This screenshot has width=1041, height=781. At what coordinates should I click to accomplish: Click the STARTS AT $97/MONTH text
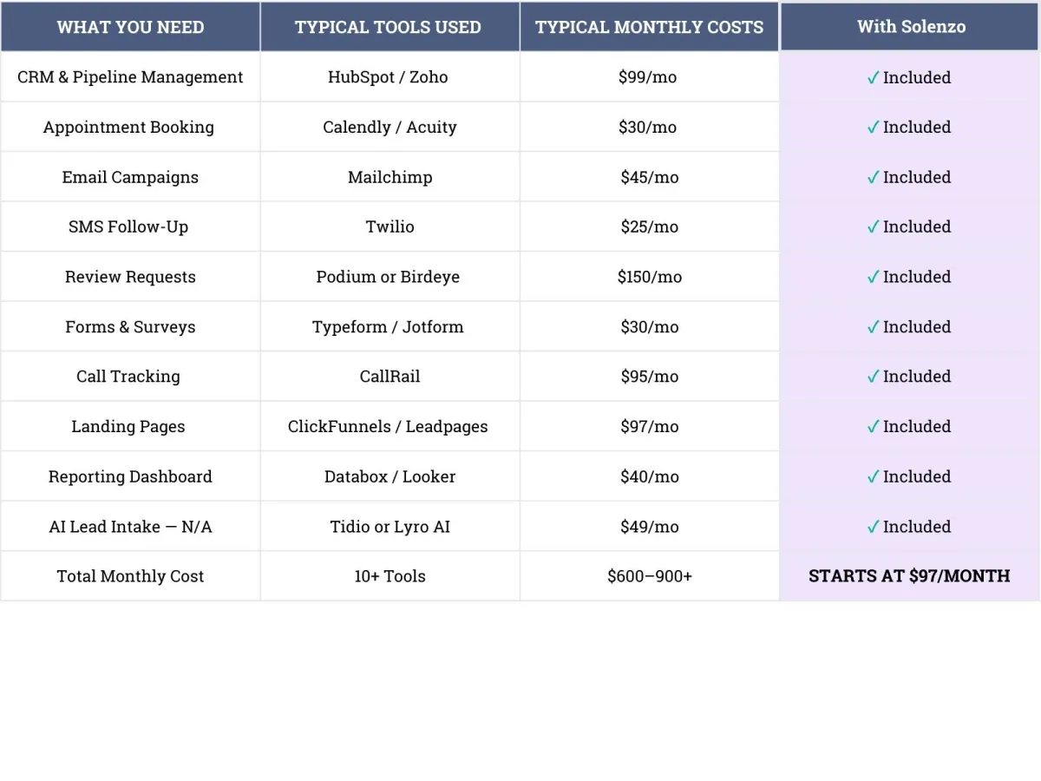click(x=909, y=576)
